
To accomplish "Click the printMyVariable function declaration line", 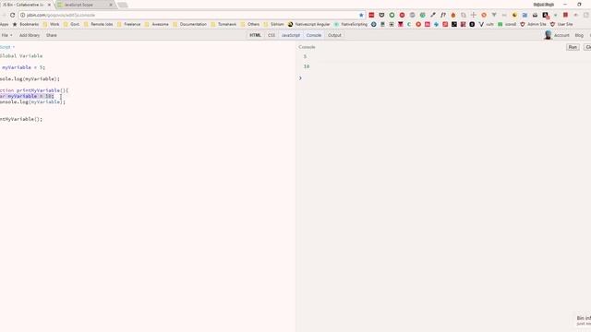I will pyautogui.click(x=34, y=90).
